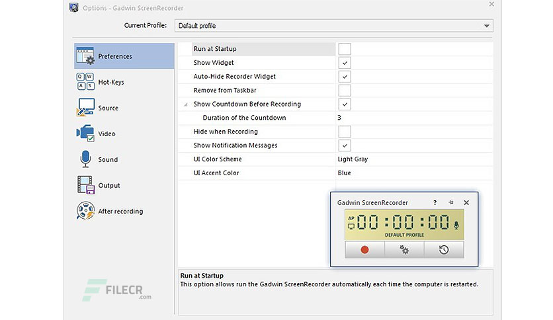
Task: Select the Show Notification Messages label
Action: 235,145
